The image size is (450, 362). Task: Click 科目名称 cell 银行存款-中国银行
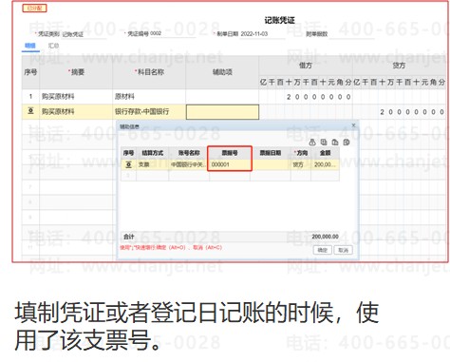[149, 111]
